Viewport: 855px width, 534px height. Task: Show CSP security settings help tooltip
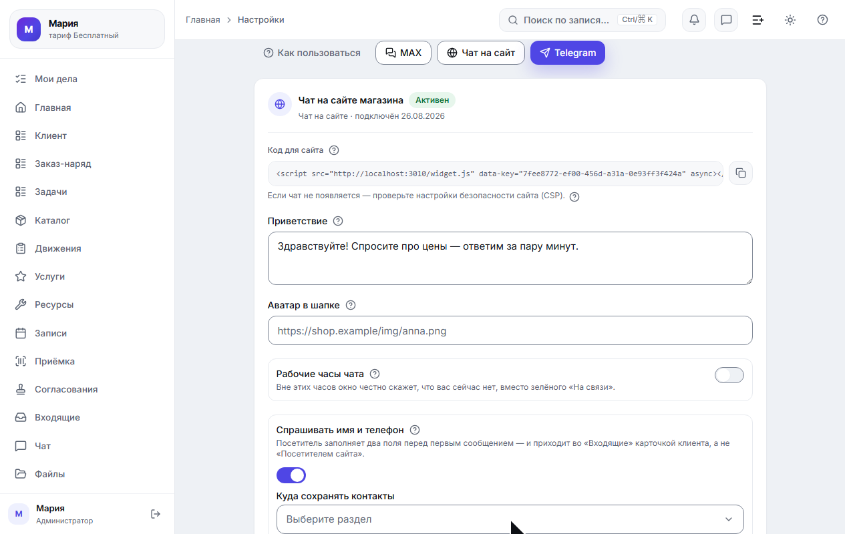tap(574, 196)
